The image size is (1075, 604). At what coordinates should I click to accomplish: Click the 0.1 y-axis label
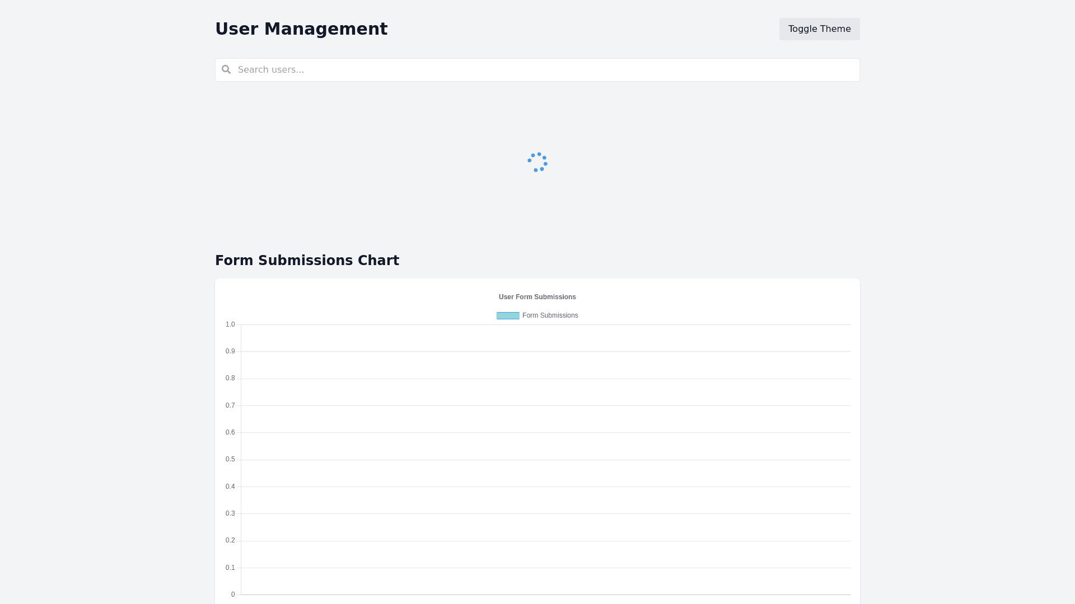pos(230,568)
